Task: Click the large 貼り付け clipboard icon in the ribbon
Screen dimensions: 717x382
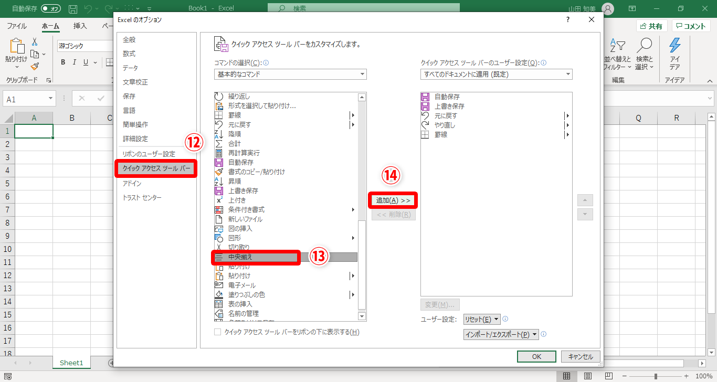Action: coord(17,46)
